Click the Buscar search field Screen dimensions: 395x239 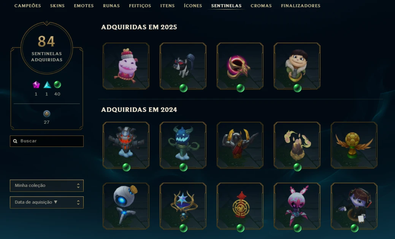(47, 141)
